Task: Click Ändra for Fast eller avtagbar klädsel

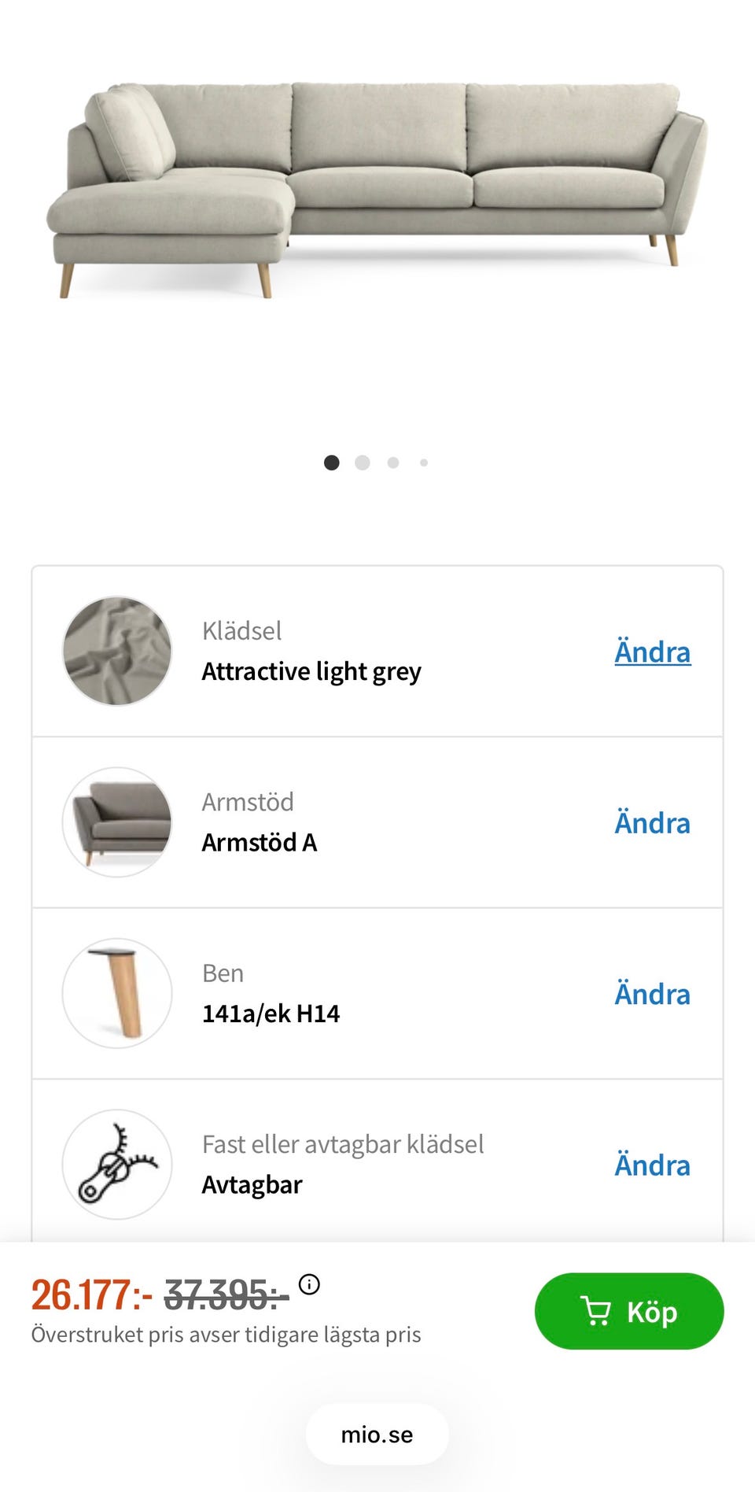Action: 652,1165
